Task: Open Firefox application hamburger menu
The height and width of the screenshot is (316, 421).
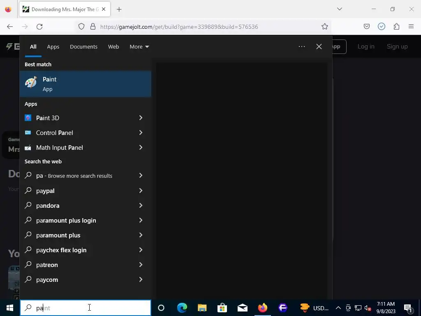Action: [411, 26]
